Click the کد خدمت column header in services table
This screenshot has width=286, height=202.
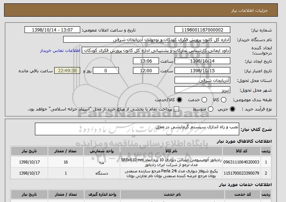point(243,194)
